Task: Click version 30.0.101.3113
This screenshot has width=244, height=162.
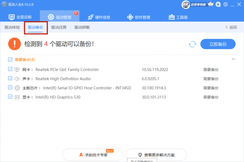Action: [154, 97]
